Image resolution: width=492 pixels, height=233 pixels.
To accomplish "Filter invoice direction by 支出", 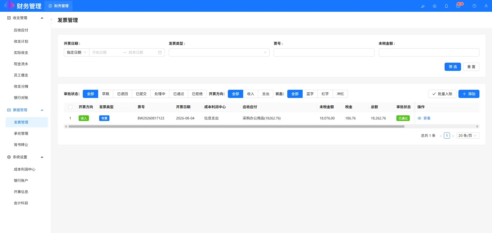I will coord(266,94).
